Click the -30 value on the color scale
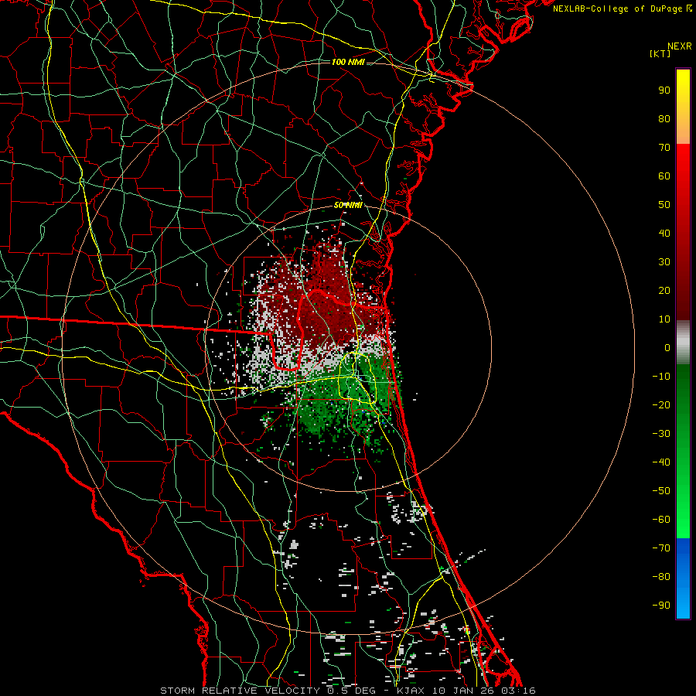The width and height of the screenshot is (696, 696). pos(661,434)
